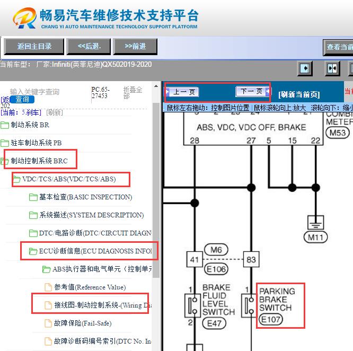Go to previous page with 上一页
Screen dimensions: 353x351
tap(182, 92)
